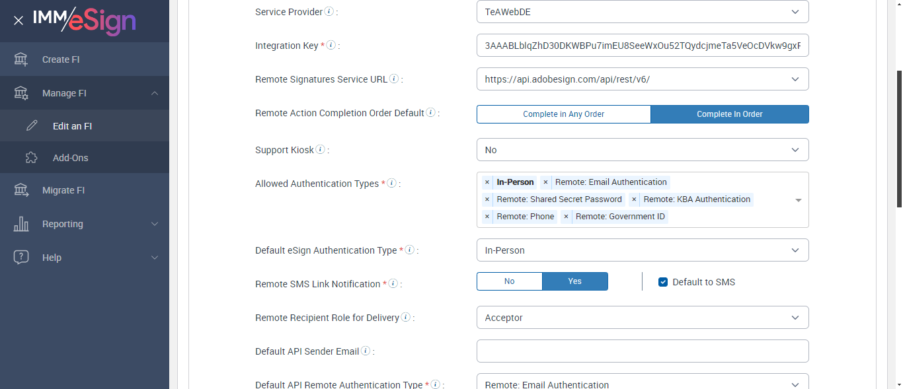Remove the Remote: Phone tag
This screenshot has height=389, width=903.
tap(487, 217)
